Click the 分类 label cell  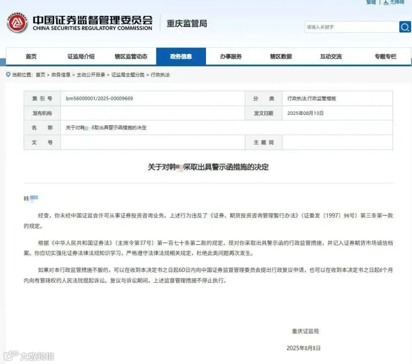(x=264, y=98)
